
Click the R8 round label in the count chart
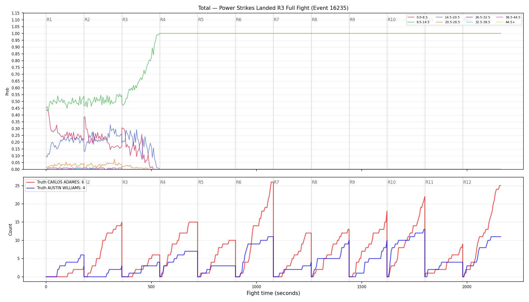[x=314, y=182]
